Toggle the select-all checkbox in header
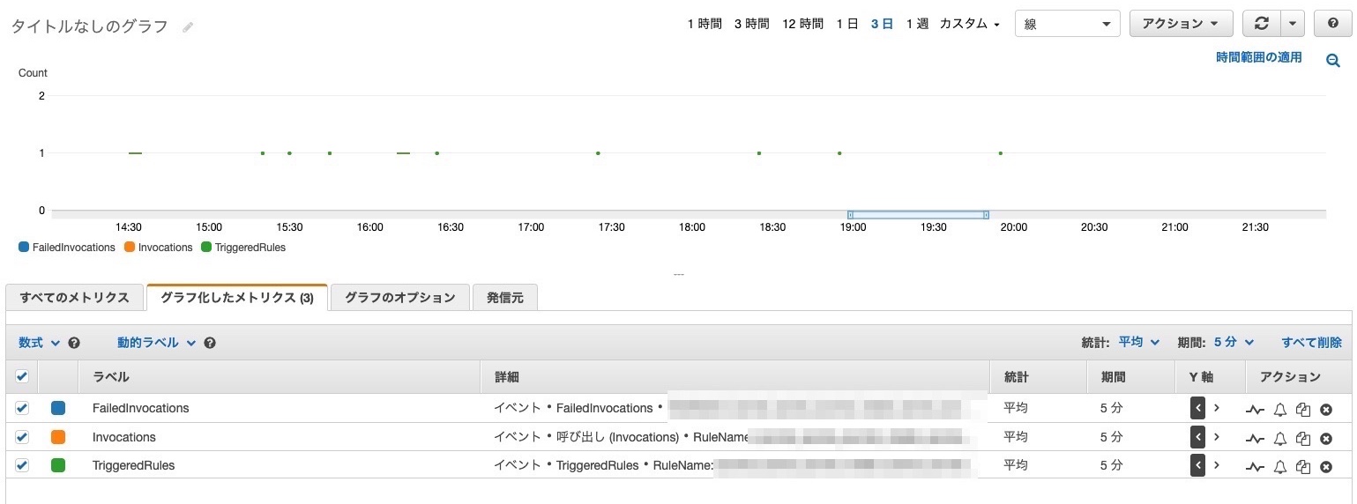The height and width of the screenshot is (504, 1357). coord(22,377)
